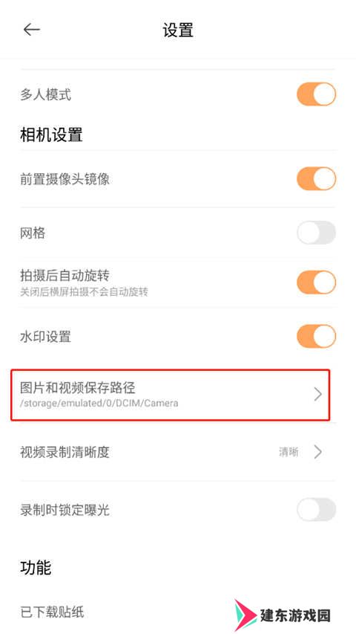This screenshot has width=356, height=634.
Task: Open the 图片和视频保存路径 chevron arrow
Action: 318,394
